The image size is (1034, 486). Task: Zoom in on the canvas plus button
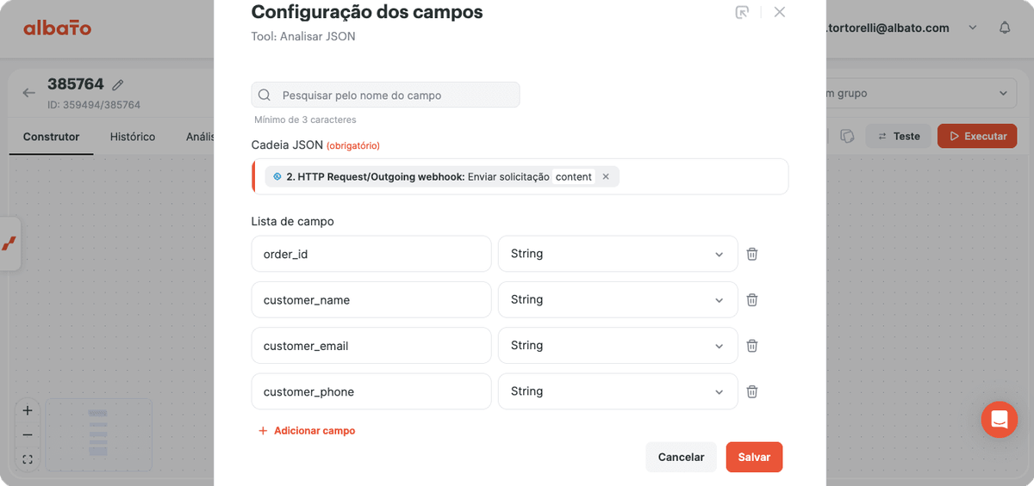pos(28,410)
